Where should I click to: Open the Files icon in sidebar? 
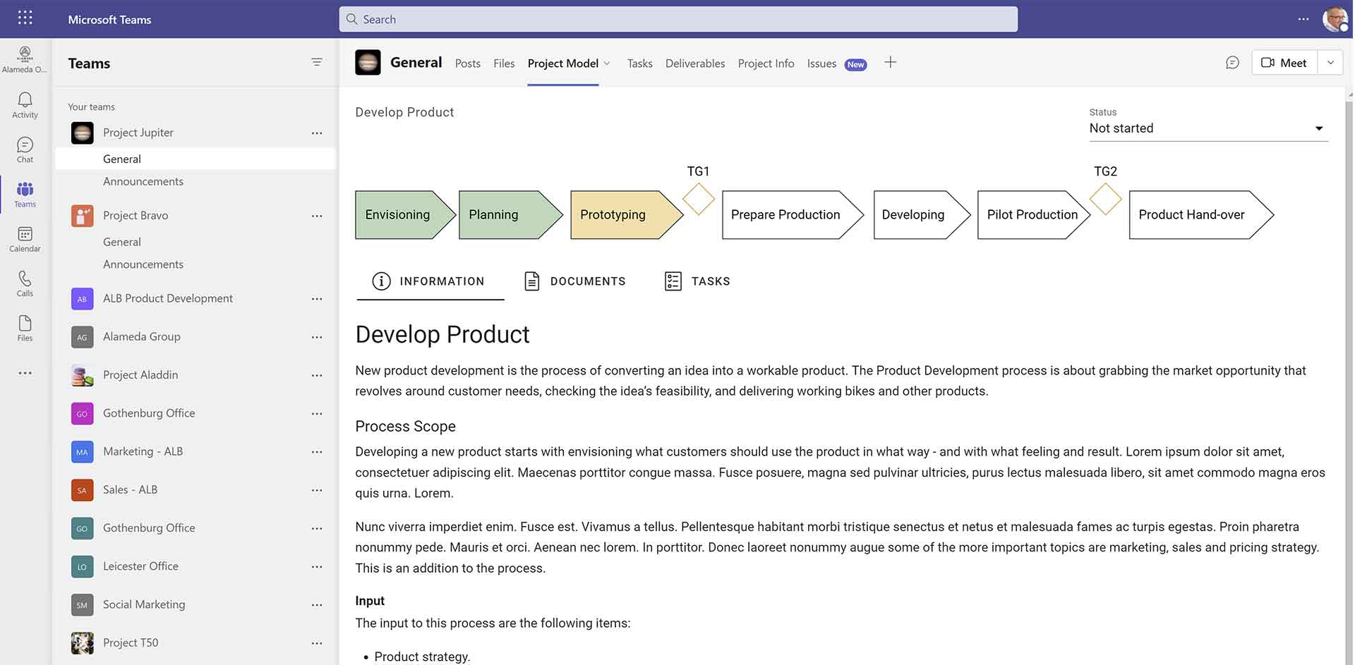tap(25, 328)
